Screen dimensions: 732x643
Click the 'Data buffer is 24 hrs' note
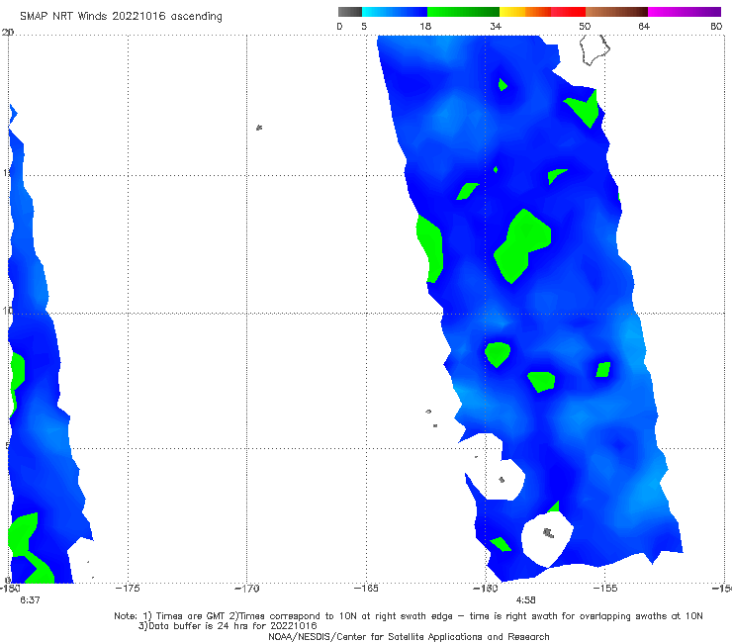[228, 626]
